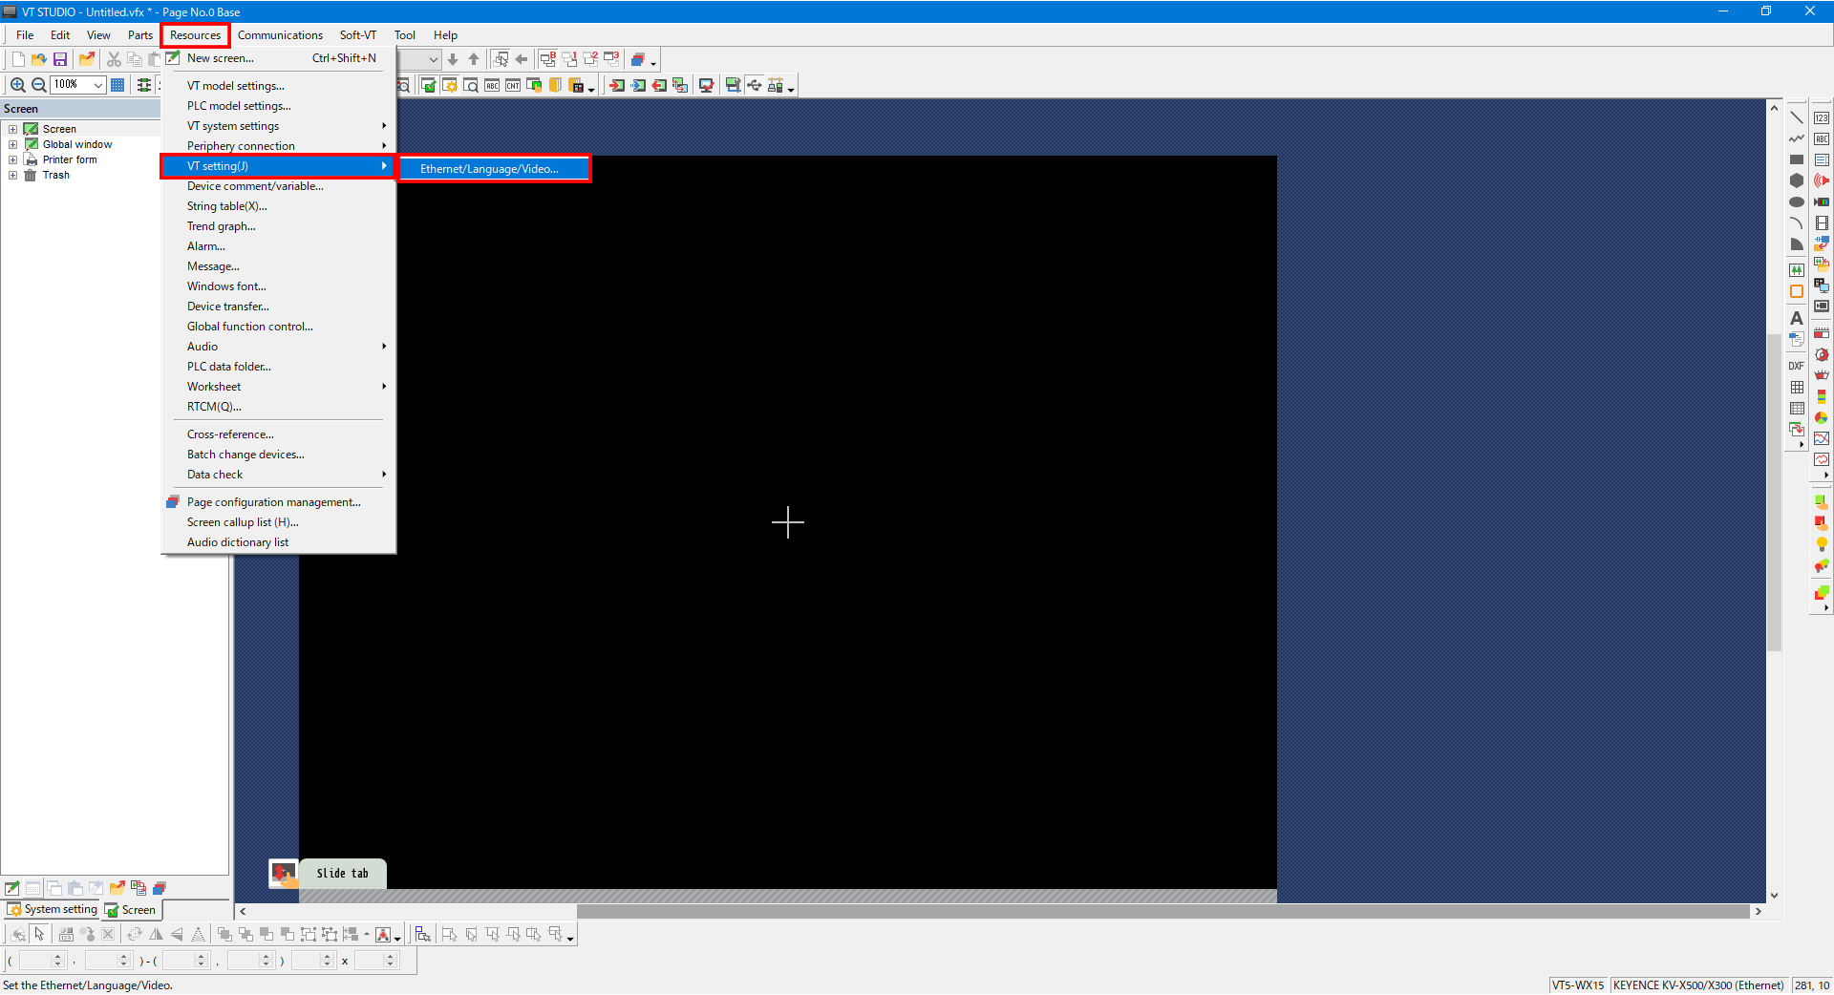Viewport: 1834px width, 995px height.
Task: Select the arrow pointer selection tool
Action: coord(39,934)
